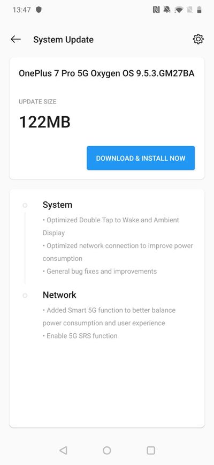Click DOWNLOAD & INSTALL NOW button
This screenshot has height=465, width=214.
pos(141,158)
